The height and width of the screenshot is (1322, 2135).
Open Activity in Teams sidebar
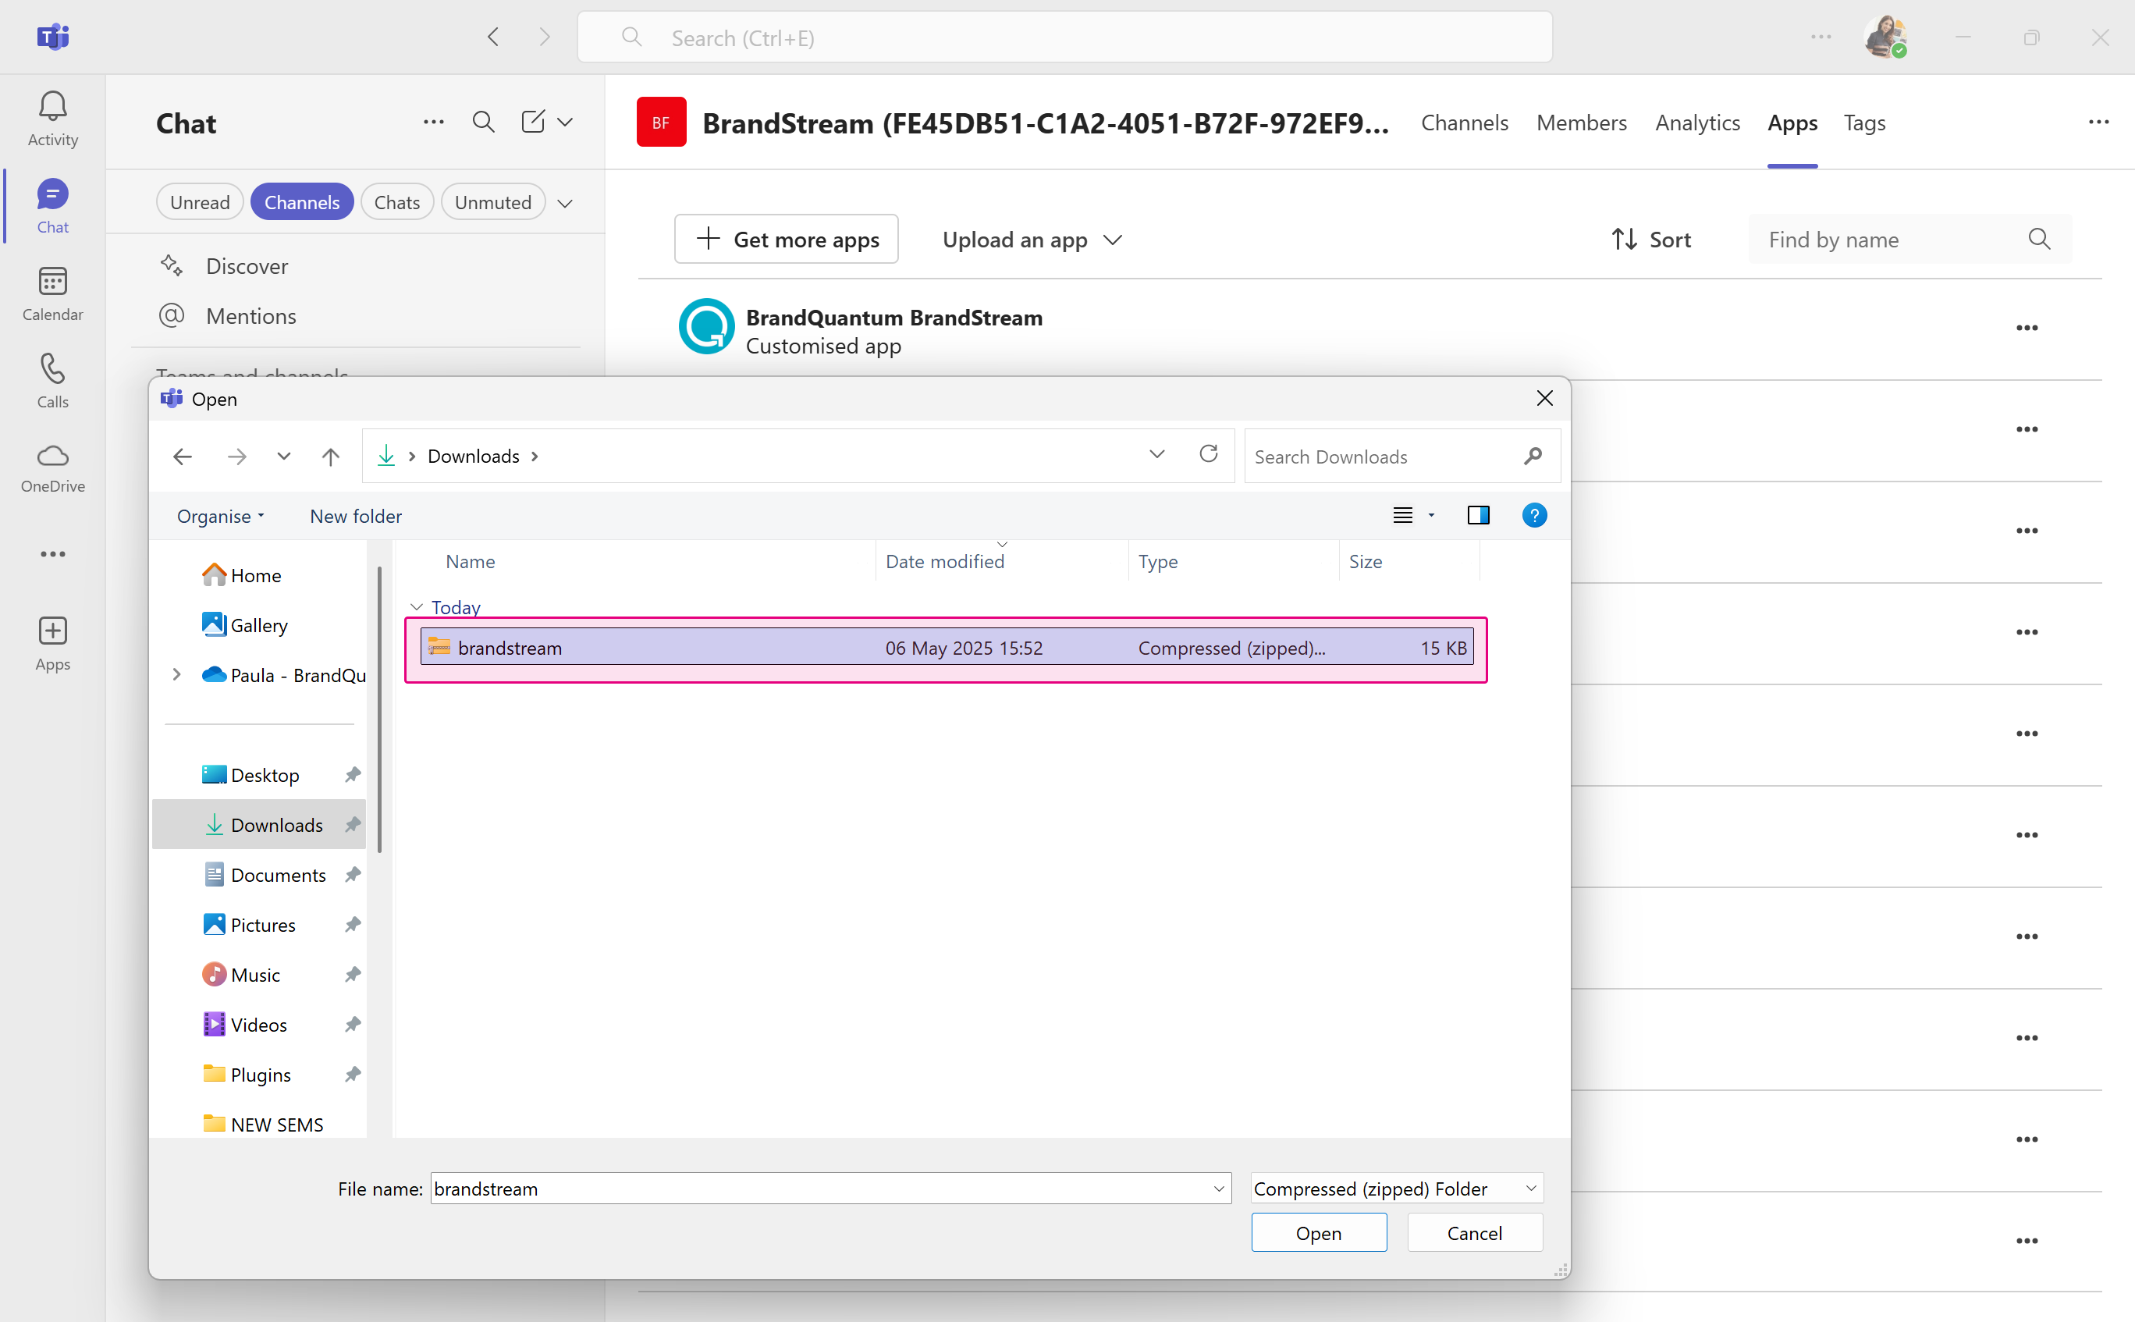(x=52, y=119)
